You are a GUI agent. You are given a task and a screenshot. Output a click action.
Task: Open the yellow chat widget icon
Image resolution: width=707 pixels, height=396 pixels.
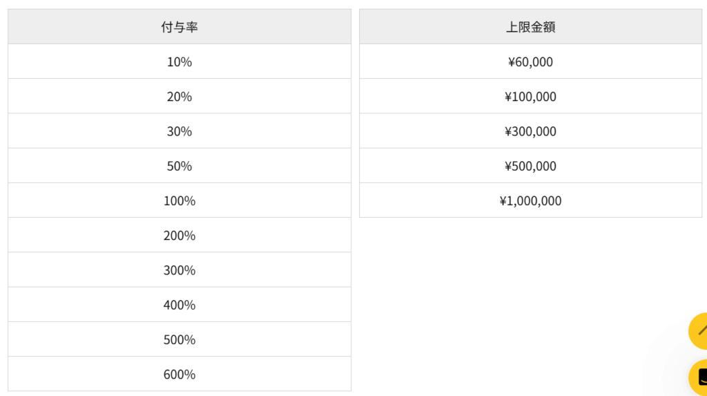[x=699, y=377]
